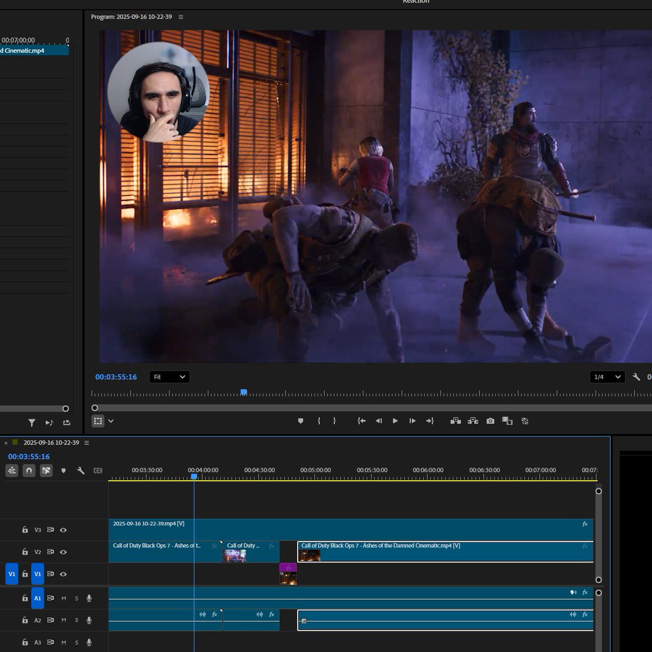Open timeline display settings wrench
652x652 pixels.
click(80, 471)
